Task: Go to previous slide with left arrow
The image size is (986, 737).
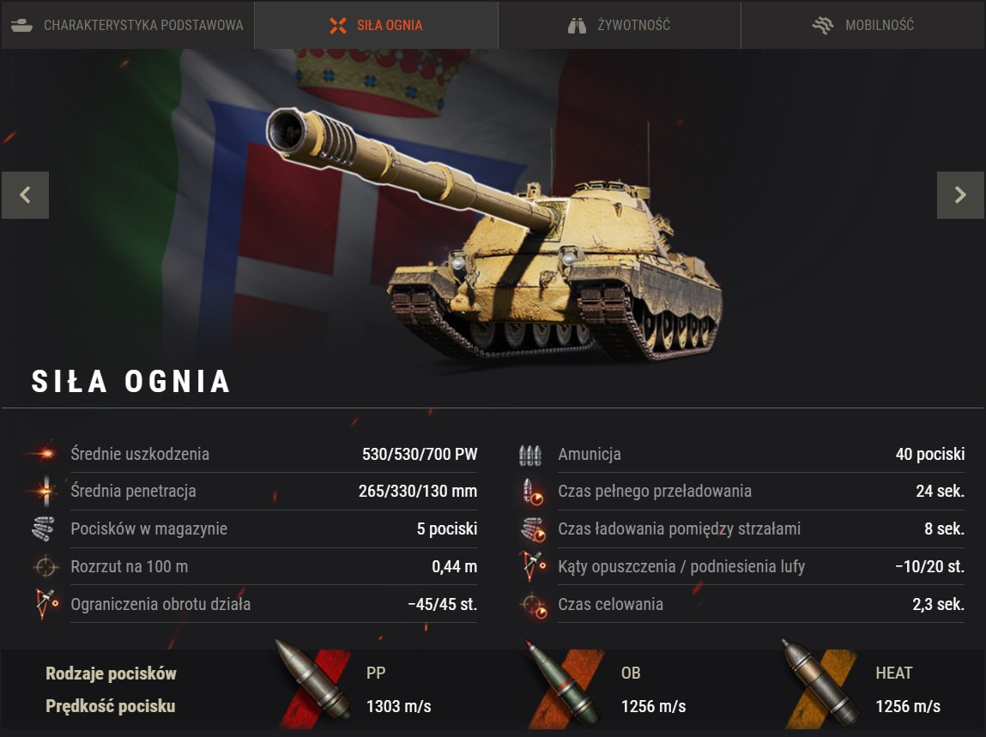Action: pyautogui.click(x=25, y=195)
